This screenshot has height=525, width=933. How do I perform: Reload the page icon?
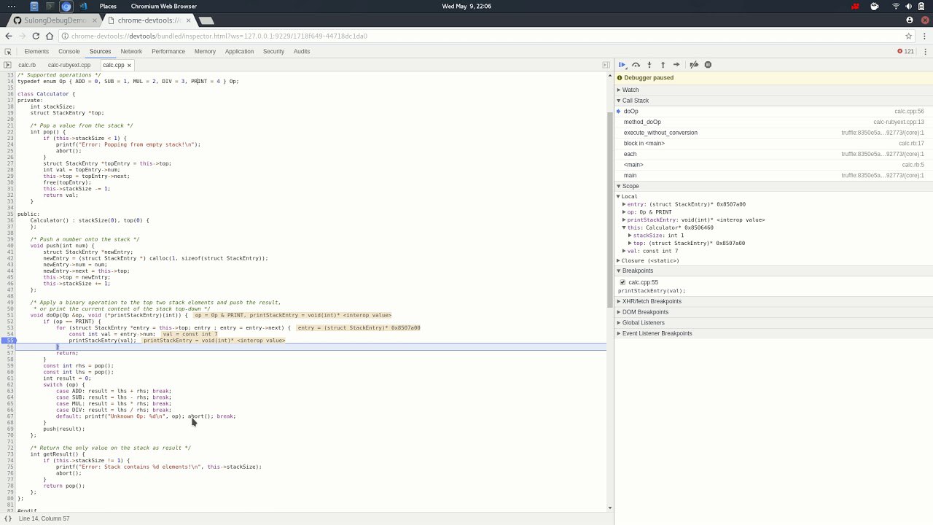[x=36, y=36]
